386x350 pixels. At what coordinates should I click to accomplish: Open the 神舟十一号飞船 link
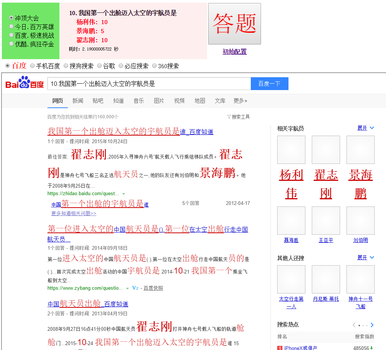[360, 303]
